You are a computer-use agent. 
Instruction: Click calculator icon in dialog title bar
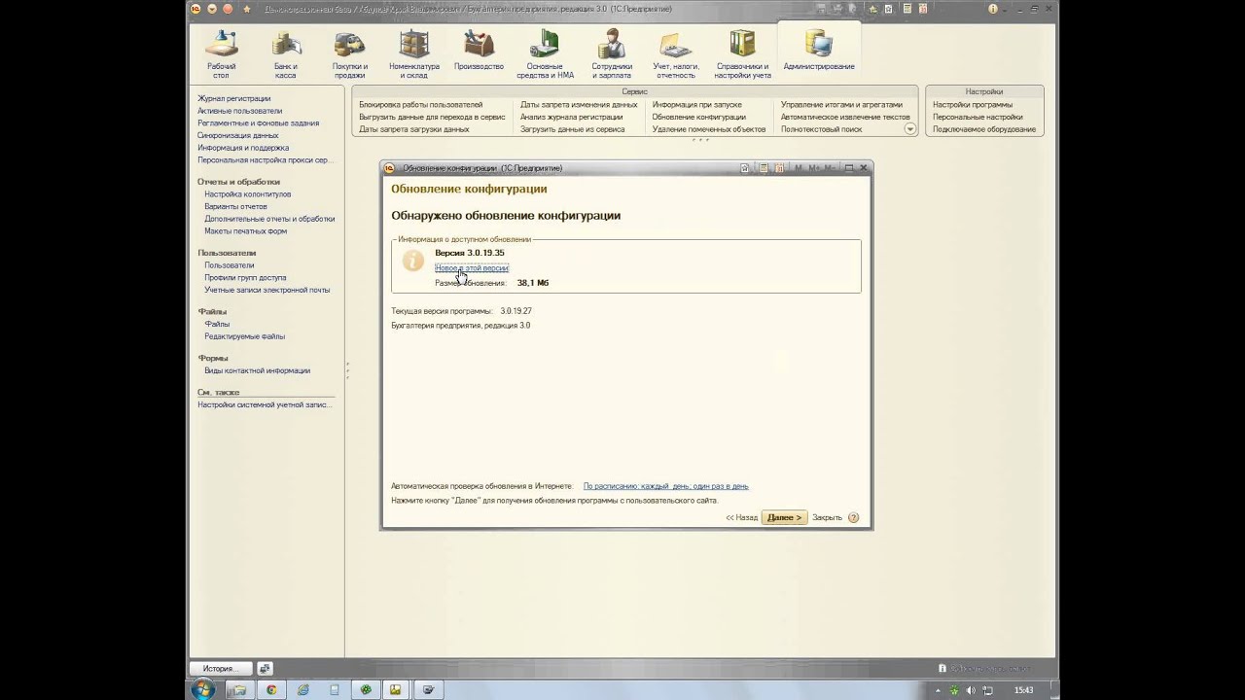point(765,168)
